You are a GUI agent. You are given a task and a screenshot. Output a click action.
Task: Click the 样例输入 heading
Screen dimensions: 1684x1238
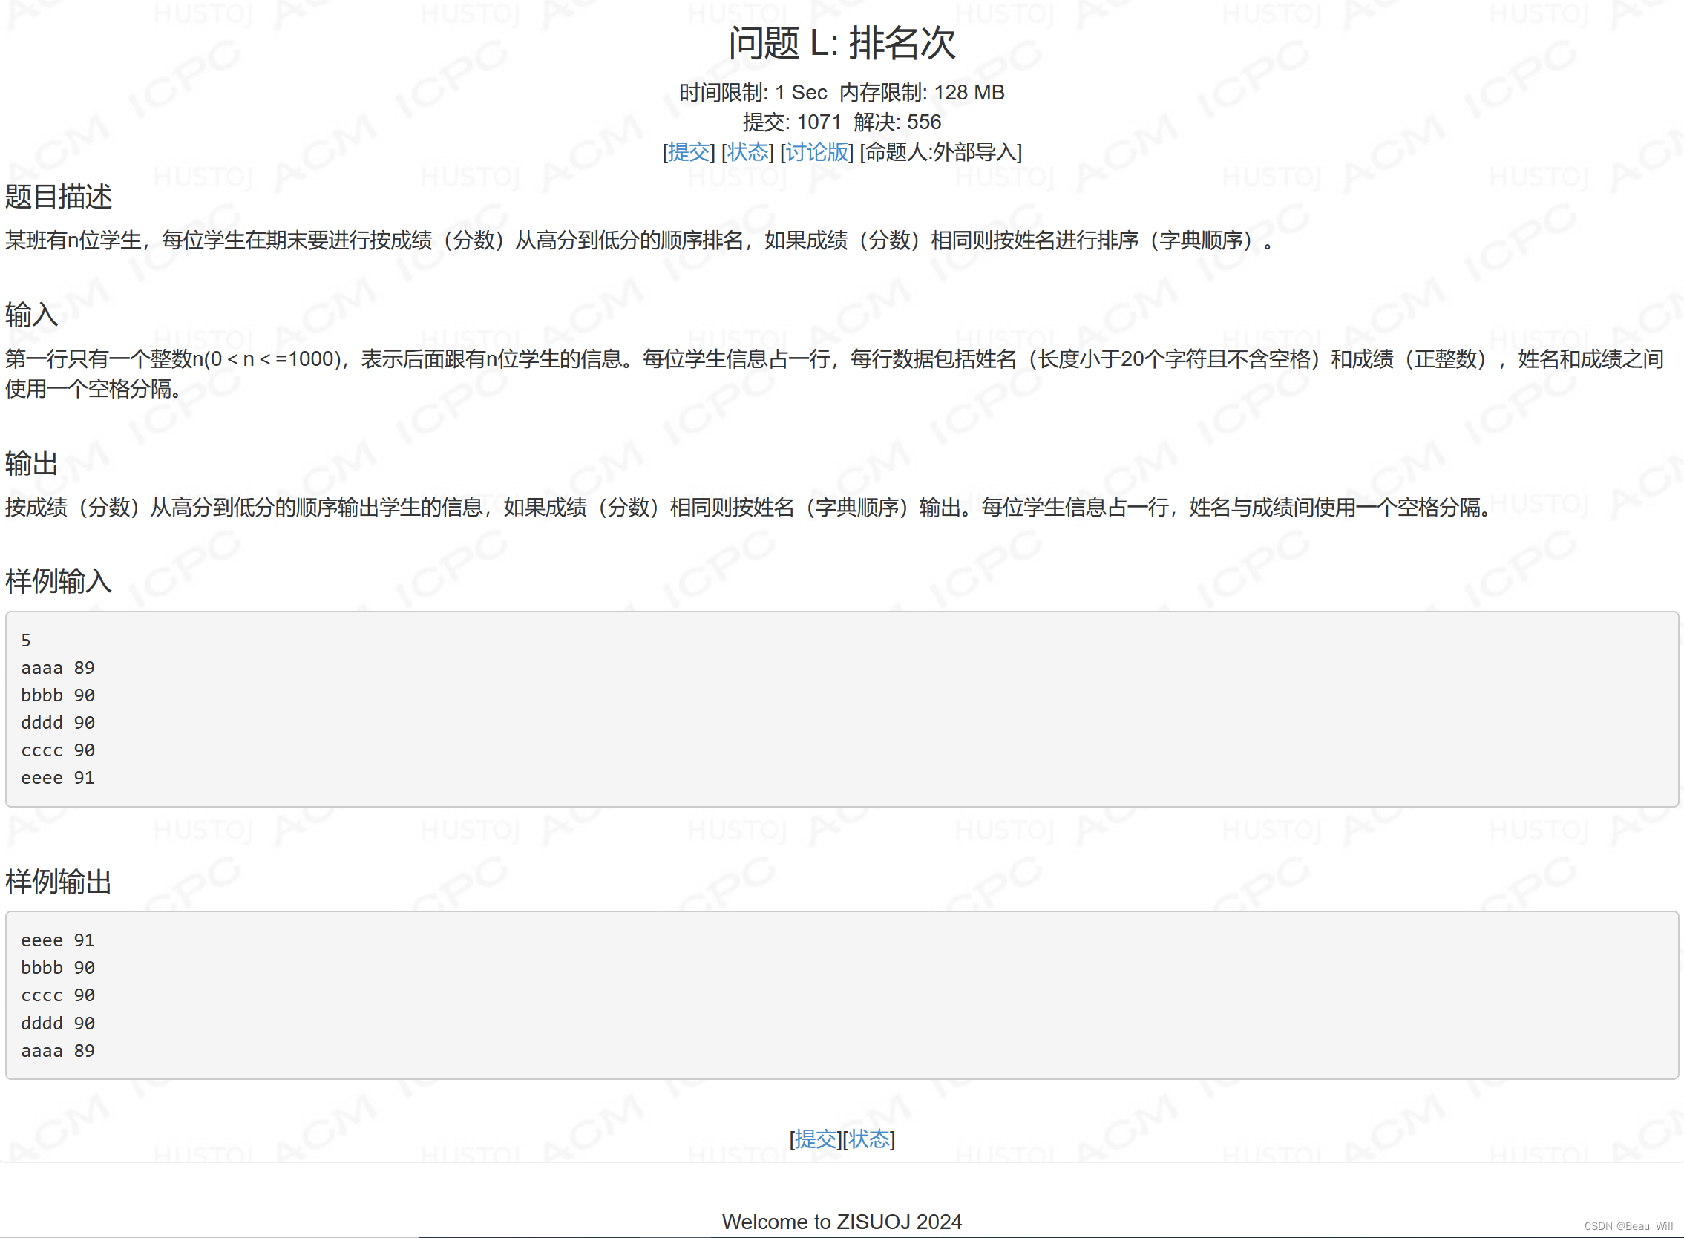coord(59,582)
